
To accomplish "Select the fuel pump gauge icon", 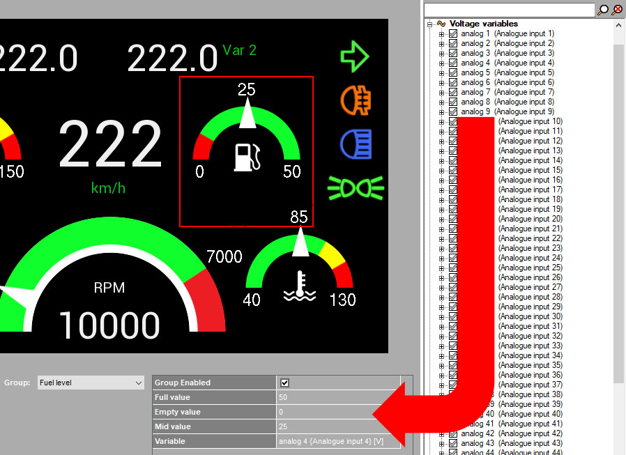I will 247,157.
